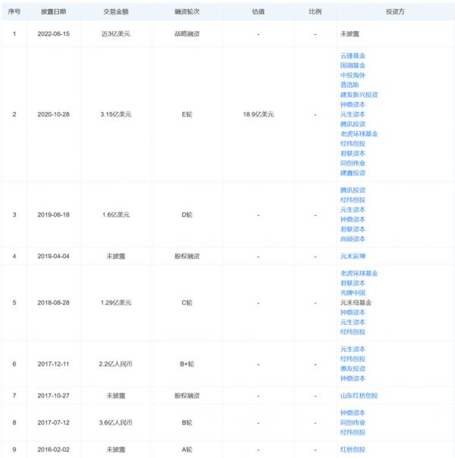Open 老虎环球基金 link in the E轮 row

(x=359, y=134)
